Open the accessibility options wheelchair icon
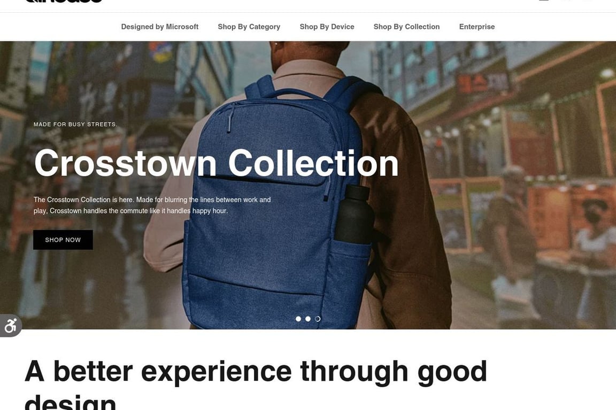Viewport: 616px width, 410px height. click(x=11, y=326)
